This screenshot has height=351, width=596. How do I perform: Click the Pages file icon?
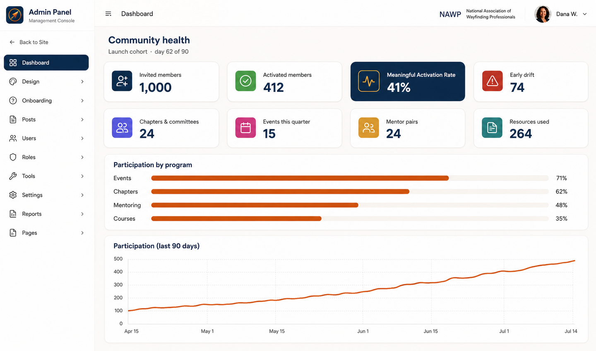point(13,233)
